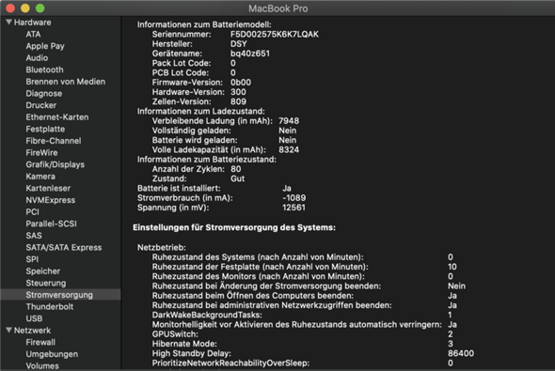Viewport: 555px width, 371px height.
Task: Click the Spannung value 12561
Action: click(x=293, y=208)
